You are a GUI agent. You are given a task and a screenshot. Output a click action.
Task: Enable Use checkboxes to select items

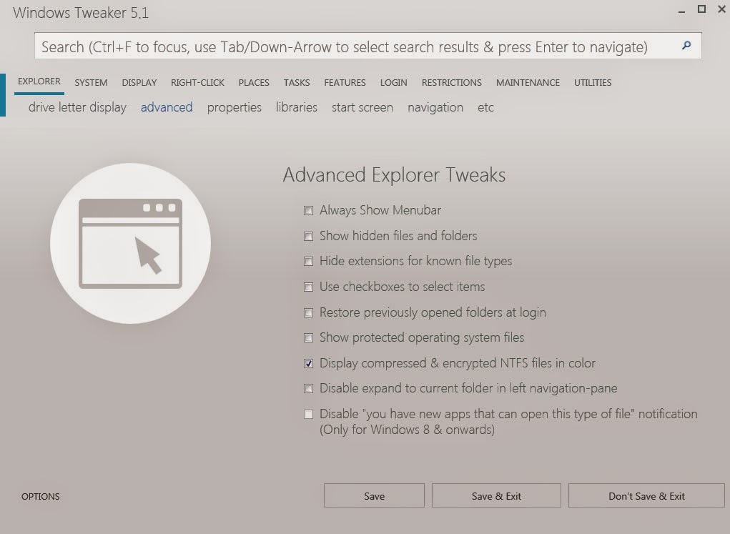[308, 287]
